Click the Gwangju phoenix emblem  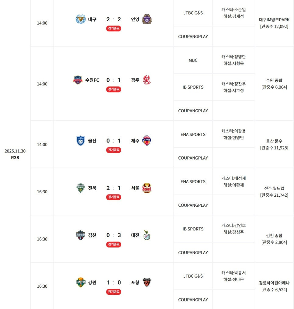click(147, 80)
